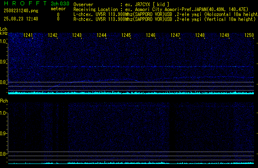Select the 1248 time marker
258x168 pixels.
point(200,35)
